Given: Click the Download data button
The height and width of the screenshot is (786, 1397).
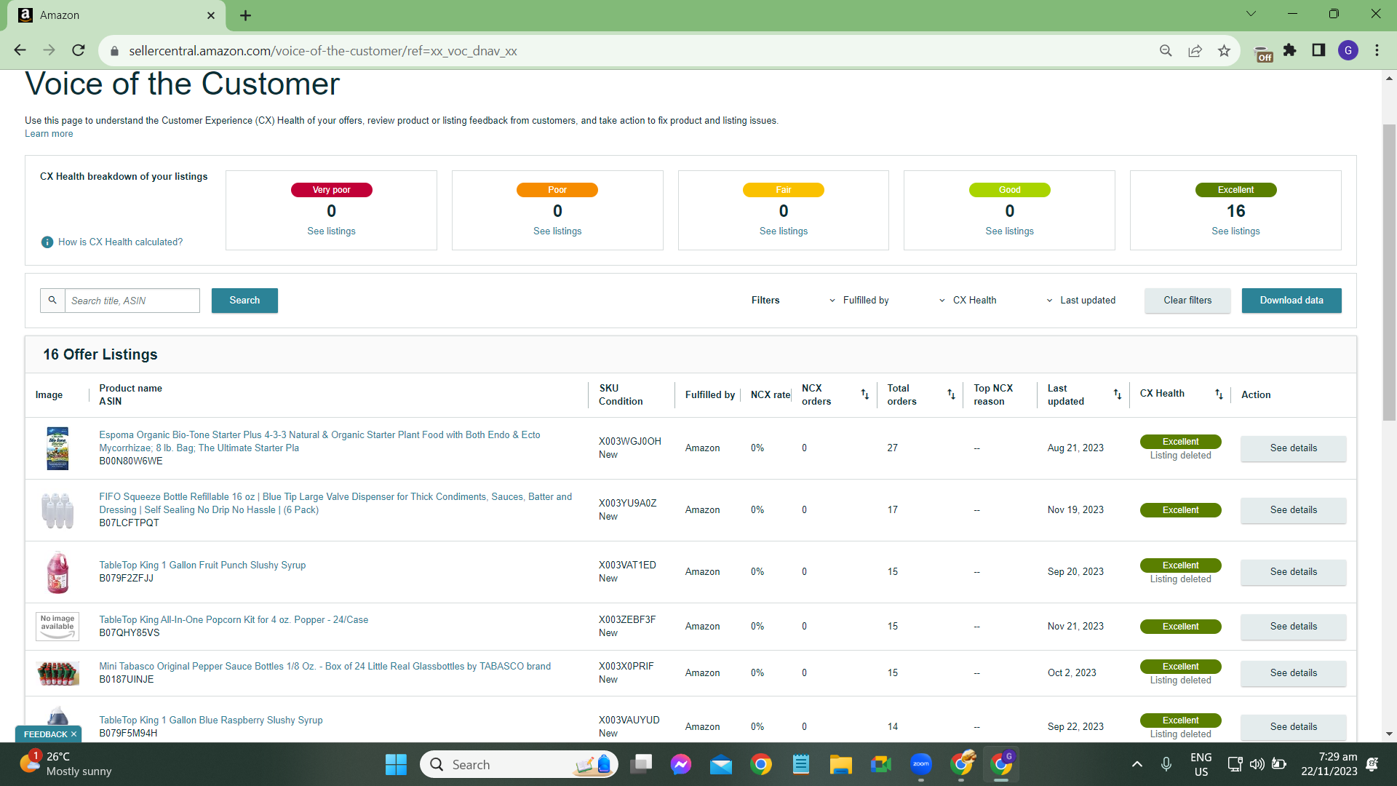Looking at the screenshot, I should [1291, 301].
